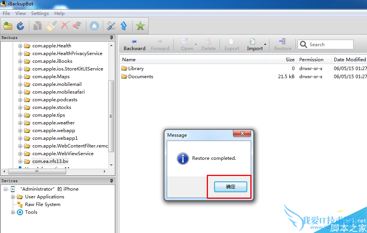Click the open backup folder toolbar icon

click(x=8, y=26)
